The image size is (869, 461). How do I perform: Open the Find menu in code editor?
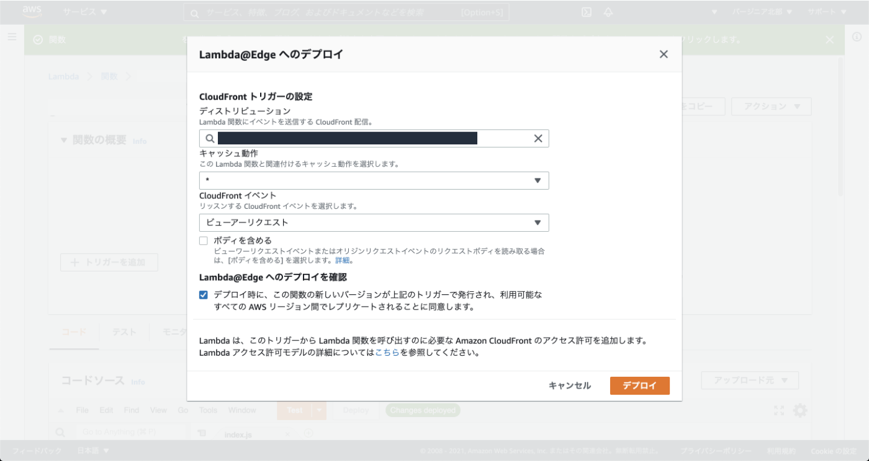[x=132, y=410]
